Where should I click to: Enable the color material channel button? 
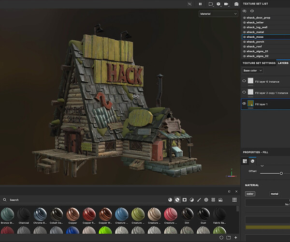(x=250, y=194)
